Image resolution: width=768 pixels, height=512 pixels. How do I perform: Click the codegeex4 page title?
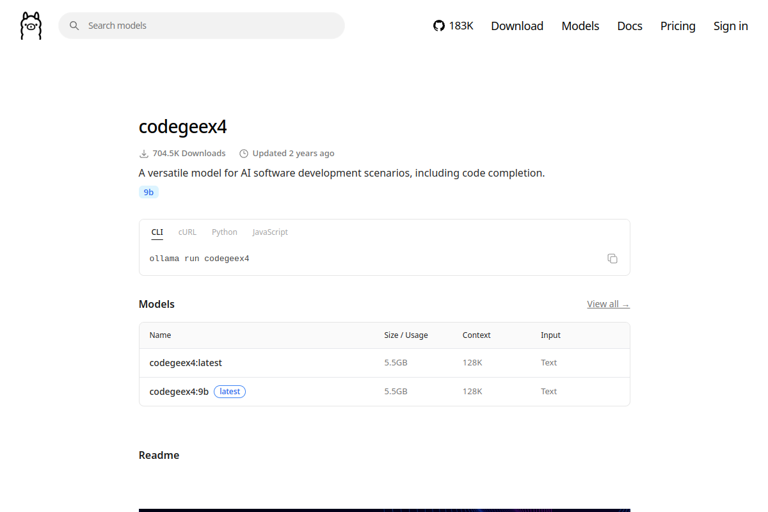pos(183,127)
